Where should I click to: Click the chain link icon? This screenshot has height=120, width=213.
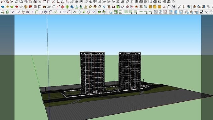coord(49,7)
